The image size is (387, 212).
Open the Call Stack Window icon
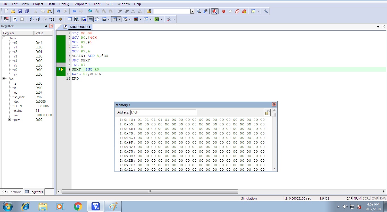97,19
